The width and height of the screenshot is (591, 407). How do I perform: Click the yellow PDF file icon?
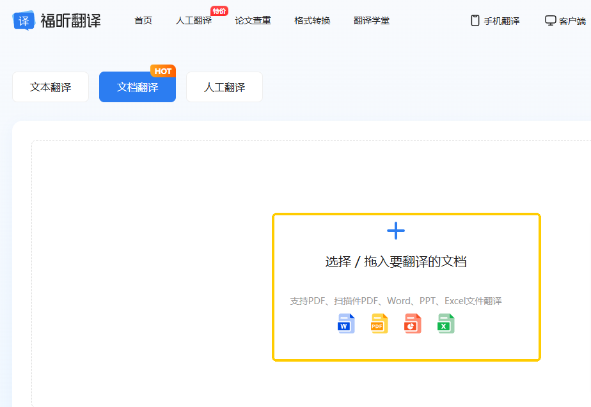coord(379,324)
